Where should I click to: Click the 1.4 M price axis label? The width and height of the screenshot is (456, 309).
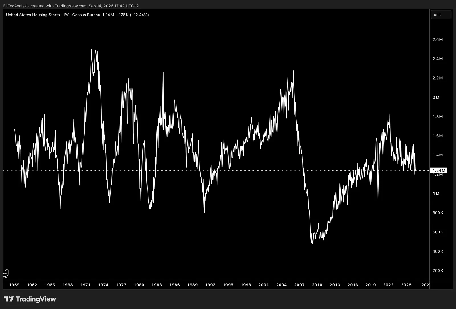tap(438, 155)
